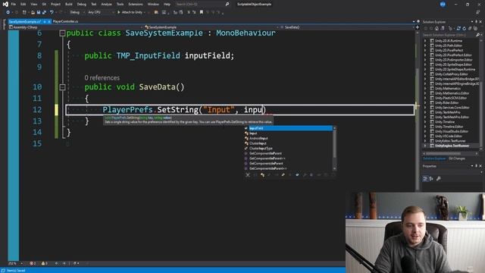Open the Edit menu

[23, 5]
